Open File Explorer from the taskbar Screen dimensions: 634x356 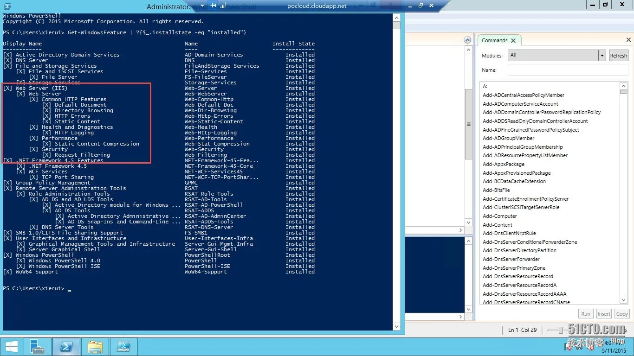point(95,347)
